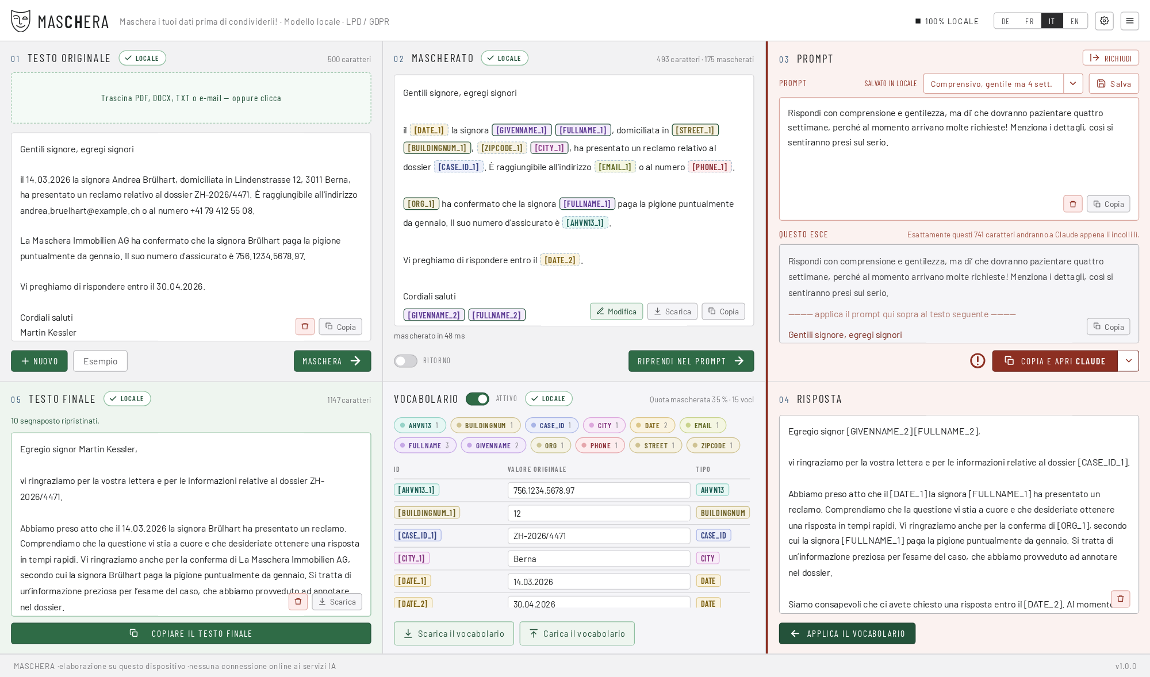1150x677 pixels.
Task: Open the hamburger menu in header
Action: (1129, 21)
